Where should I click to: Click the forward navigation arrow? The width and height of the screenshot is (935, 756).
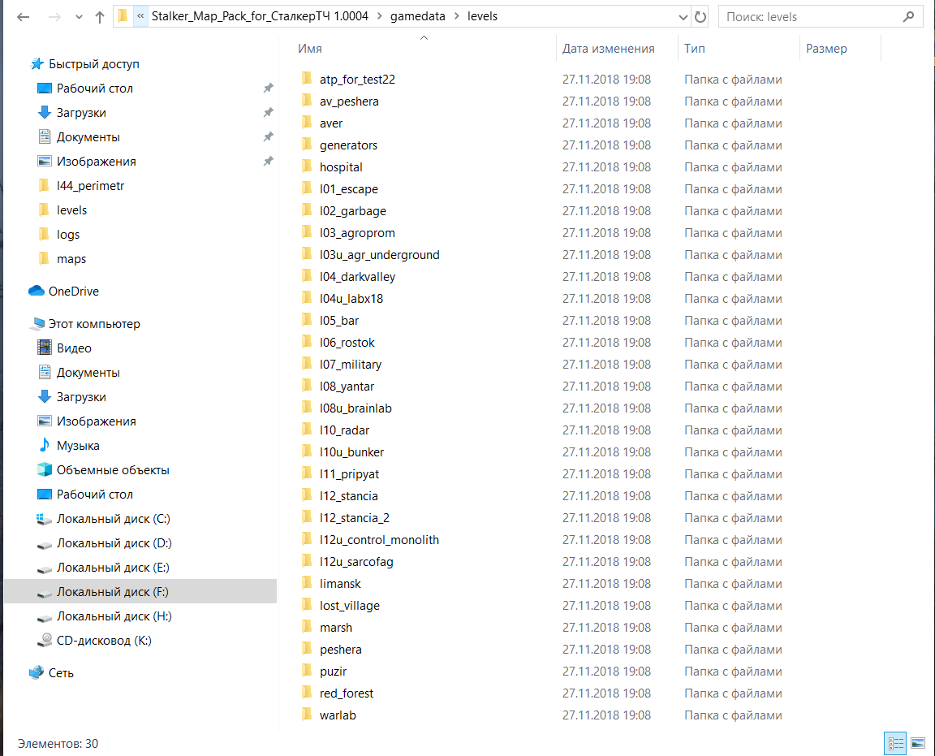point(54,17)
